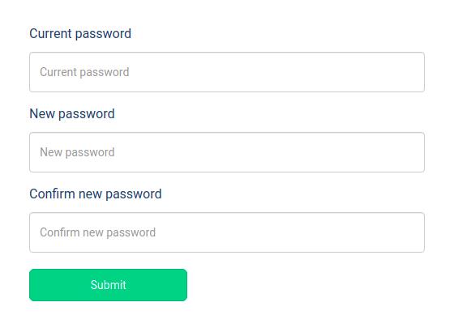The width and height of the screenshot is (454, 332).
Task: Click the "Current password" label text
Action: point(80,34)
